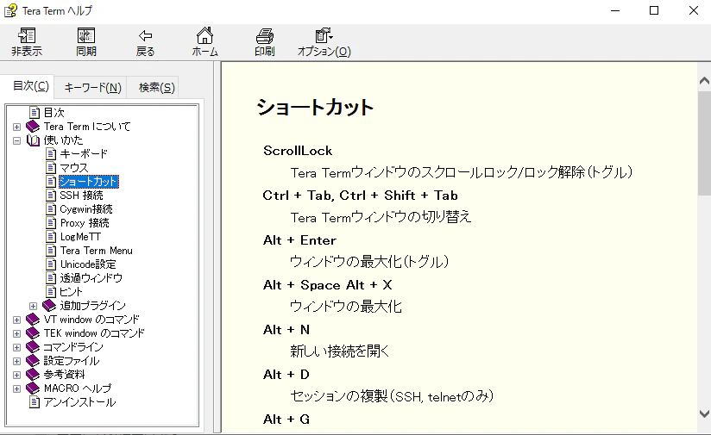Open the Proxy 接続 topic

(x=85, y=223)
